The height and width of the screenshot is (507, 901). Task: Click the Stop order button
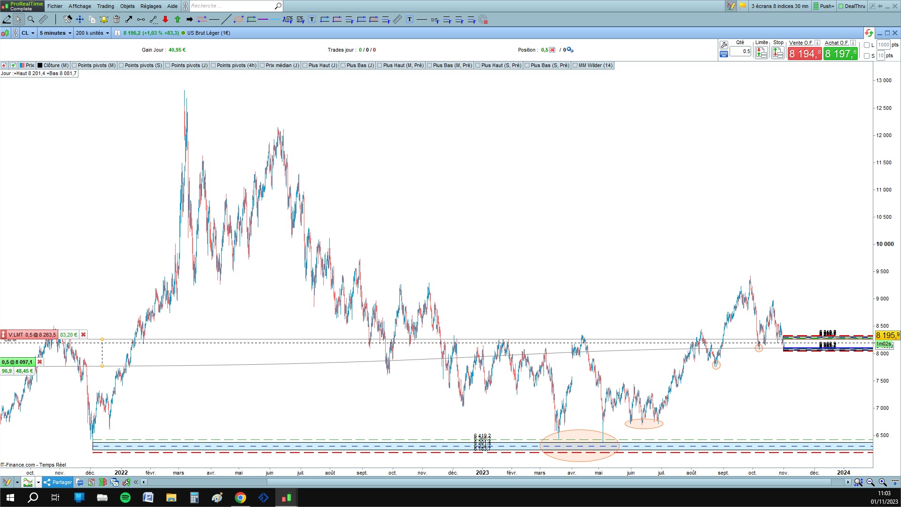(x=778, y=53)
